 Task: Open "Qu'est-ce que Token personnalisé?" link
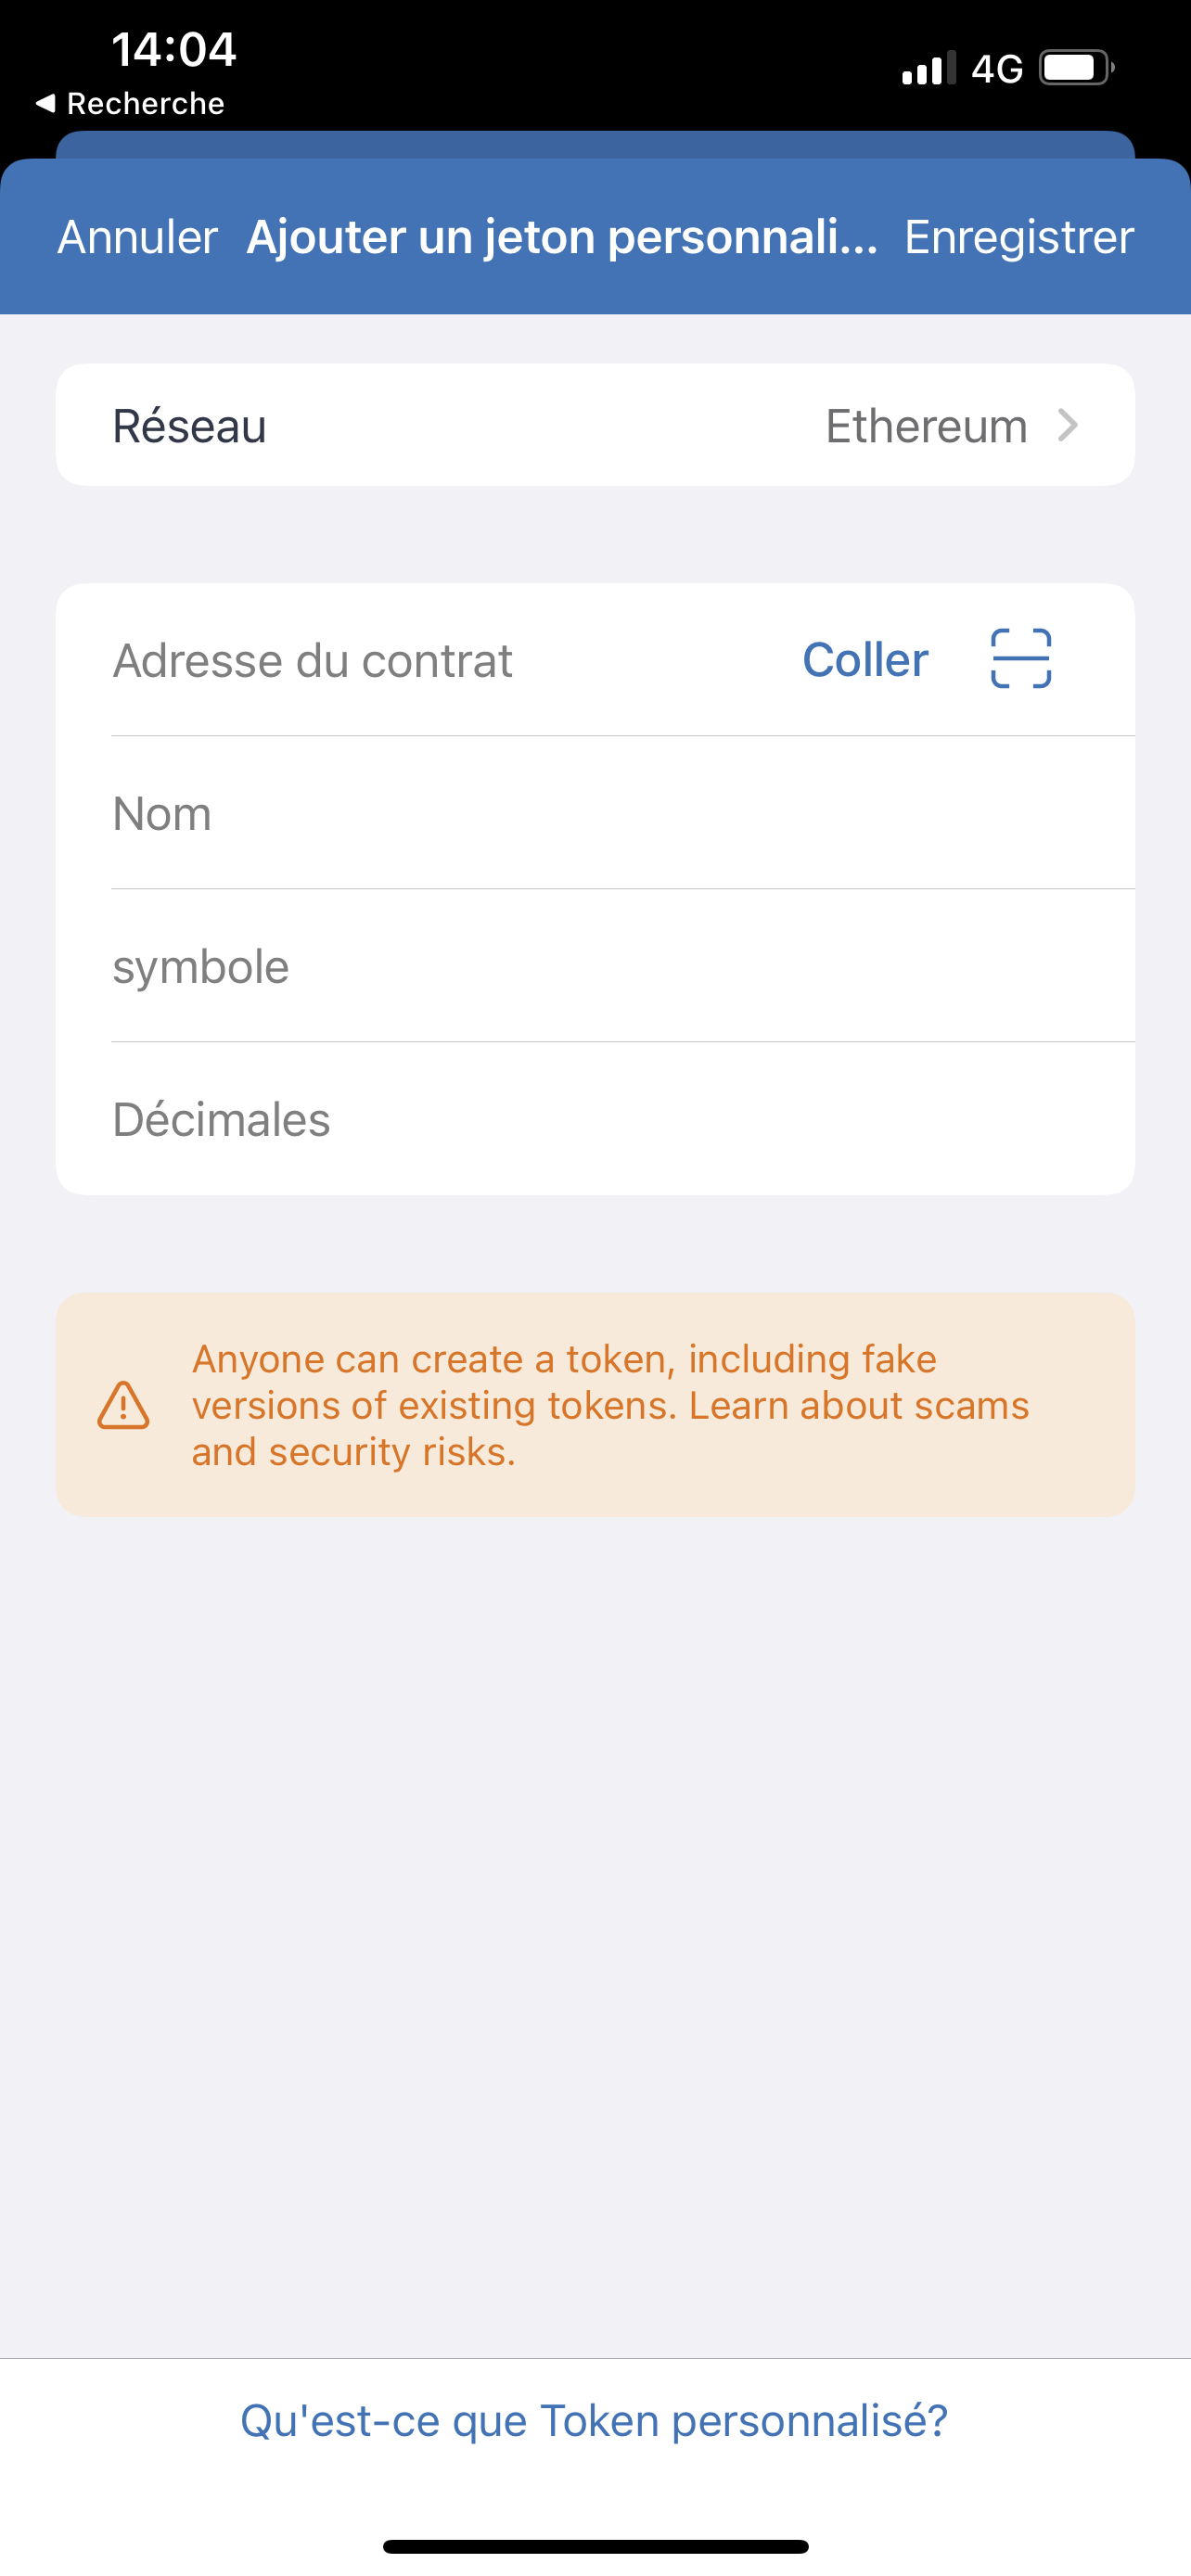595,2420
